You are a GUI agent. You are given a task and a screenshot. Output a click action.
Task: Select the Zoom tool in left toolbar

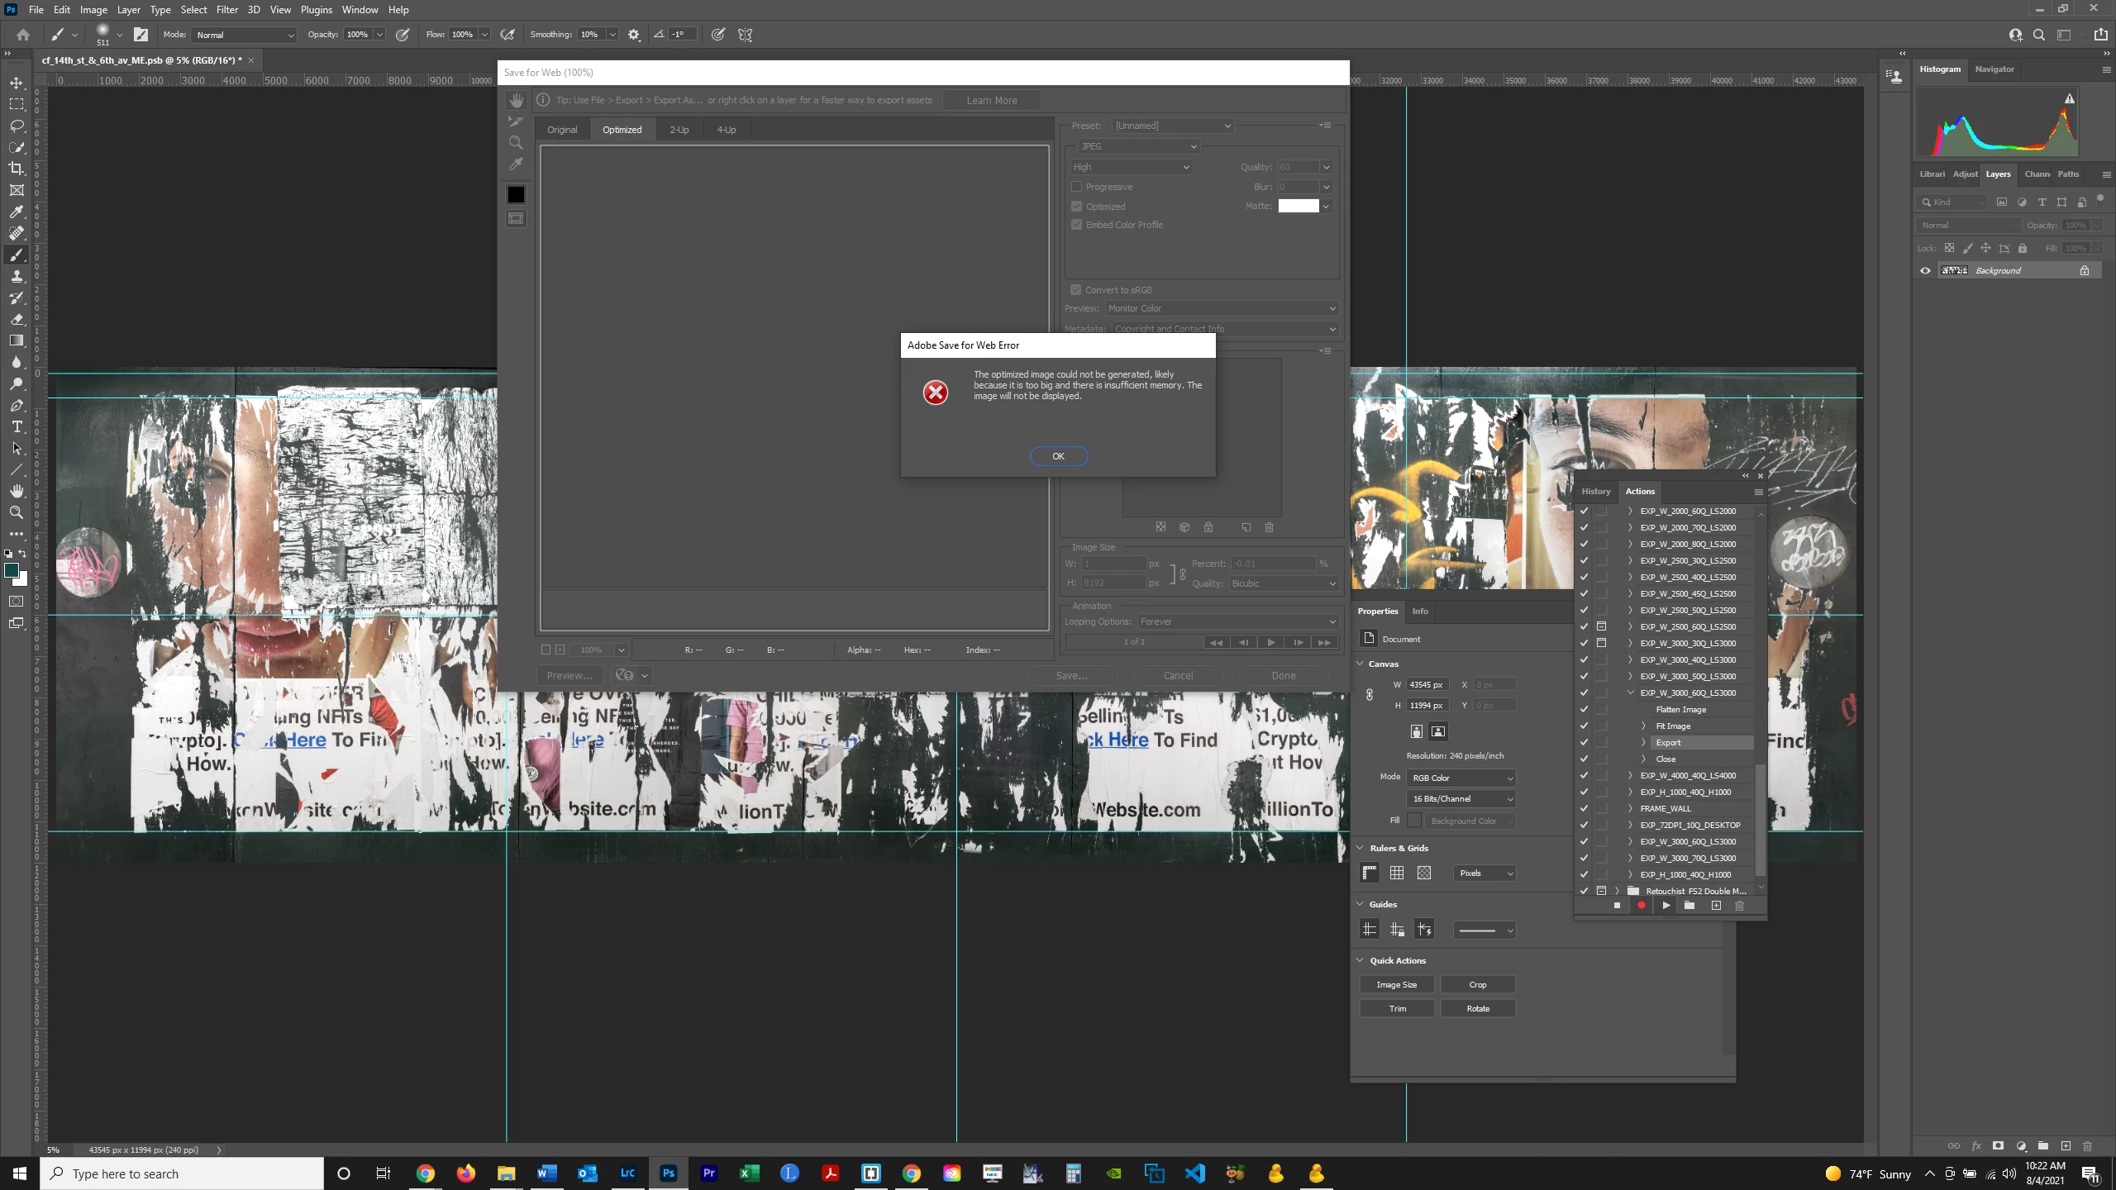(17, 512)
